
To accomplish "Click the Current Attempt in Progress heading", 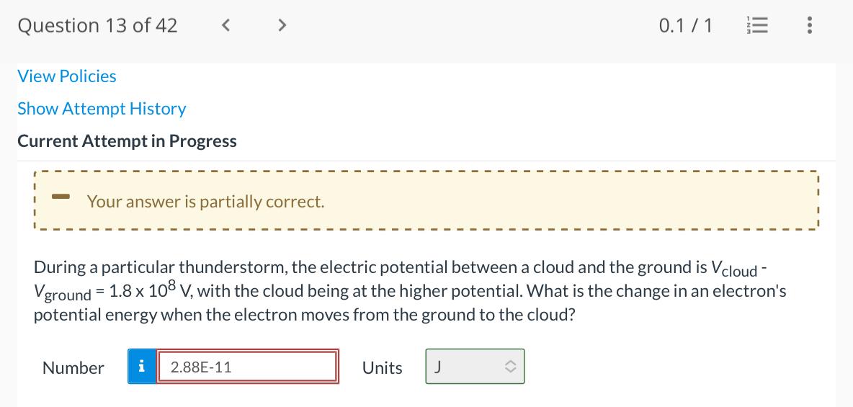I will point(127,141).
